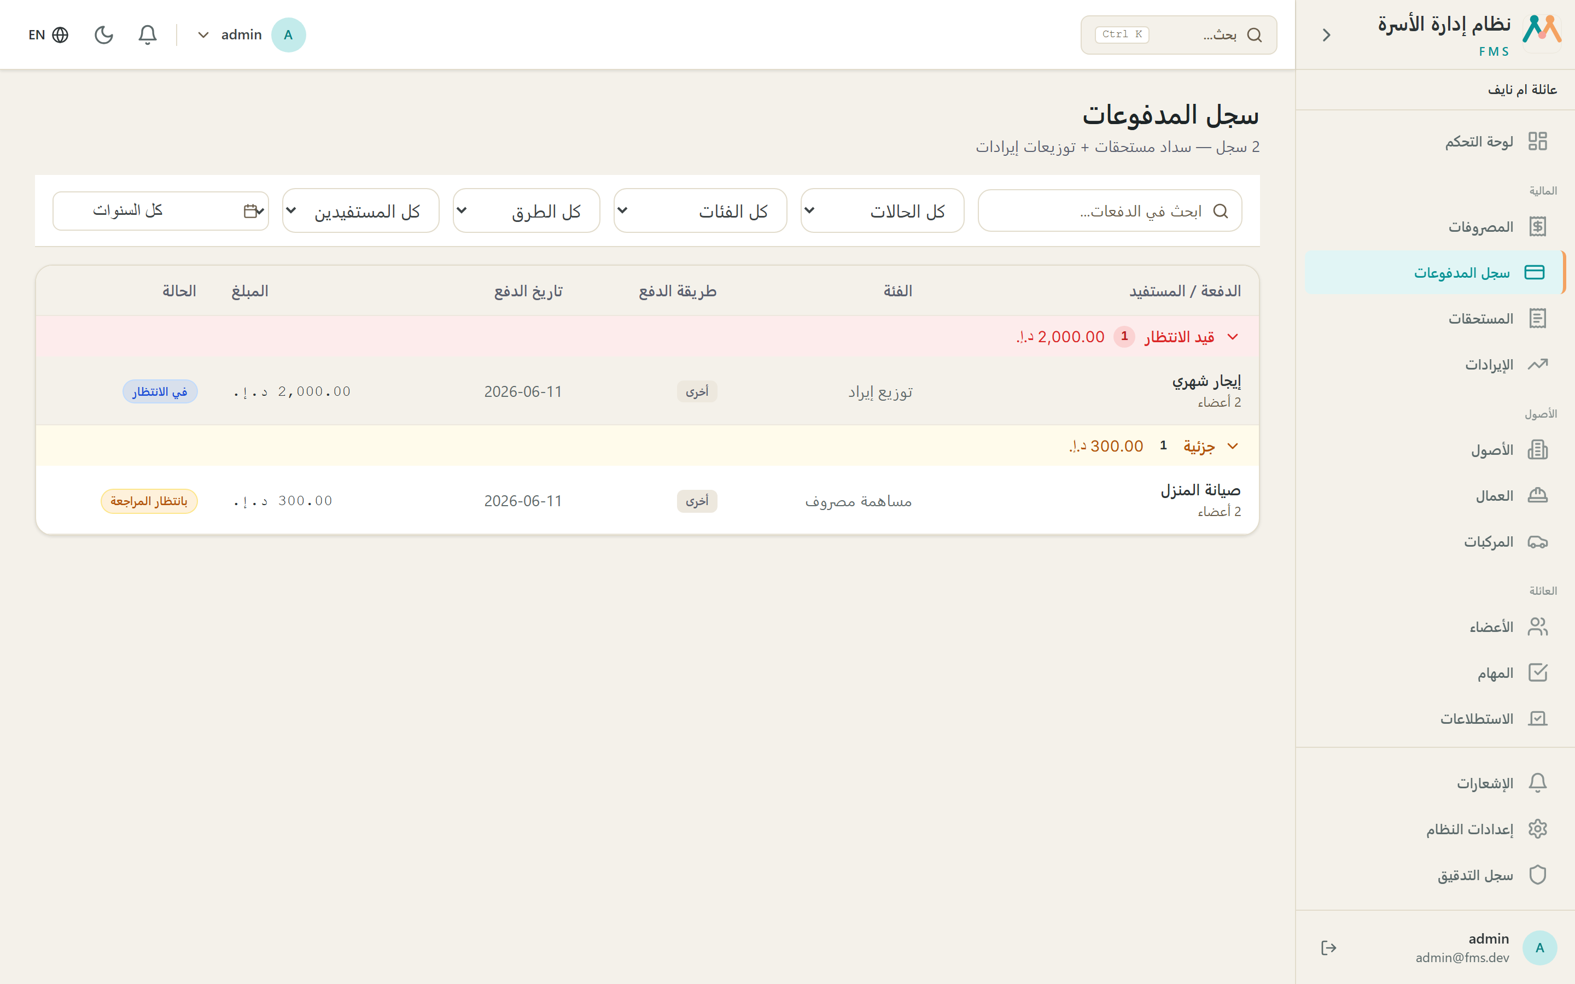Screen dimensions: 1575x984
Task: Open المركبات menu item
Action: pyautogui.click(x=1435, y=541)
